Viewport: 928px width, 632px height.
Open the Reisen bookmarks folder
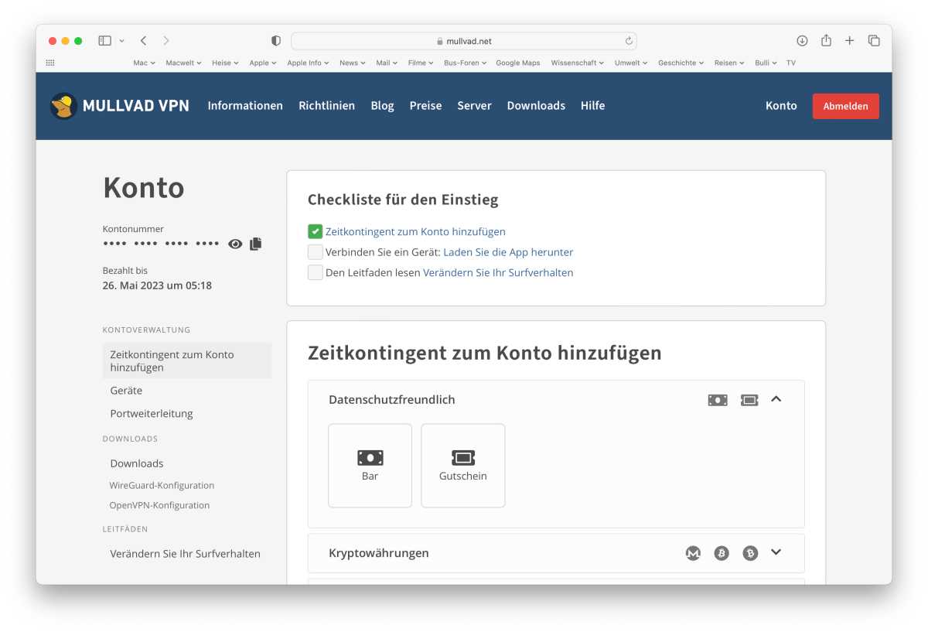point(729,63)
